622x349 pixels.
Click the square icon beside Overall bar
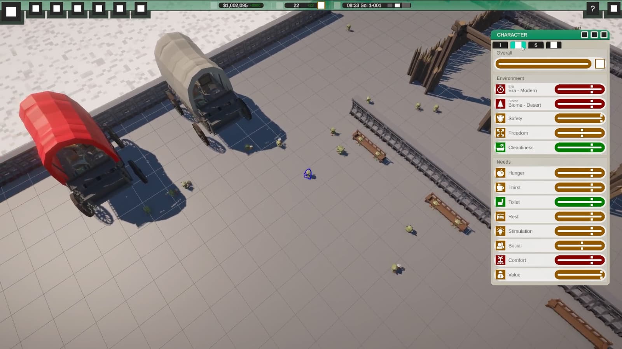600,64
